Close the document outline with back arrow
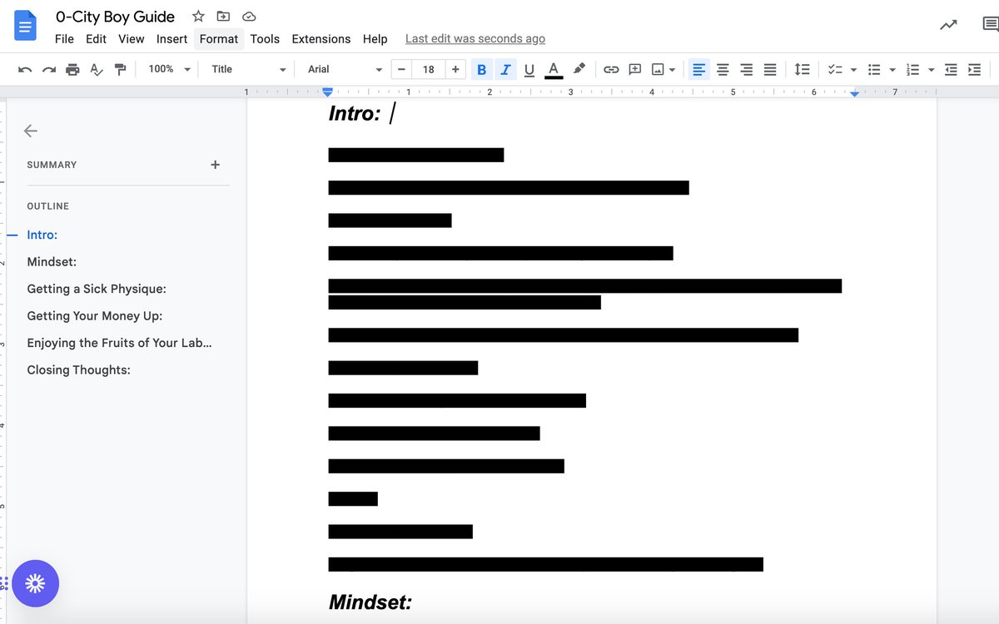999x624 pixels. pos(31,131)
